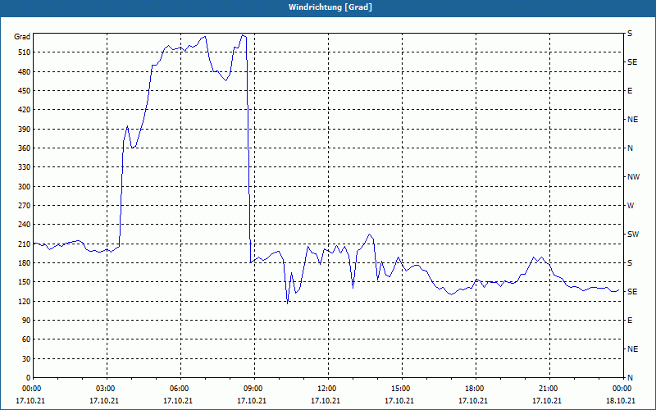Click the NE compass label near 405 level
The height and width of the screenshot is (410, 656).
tap(633, 120)
